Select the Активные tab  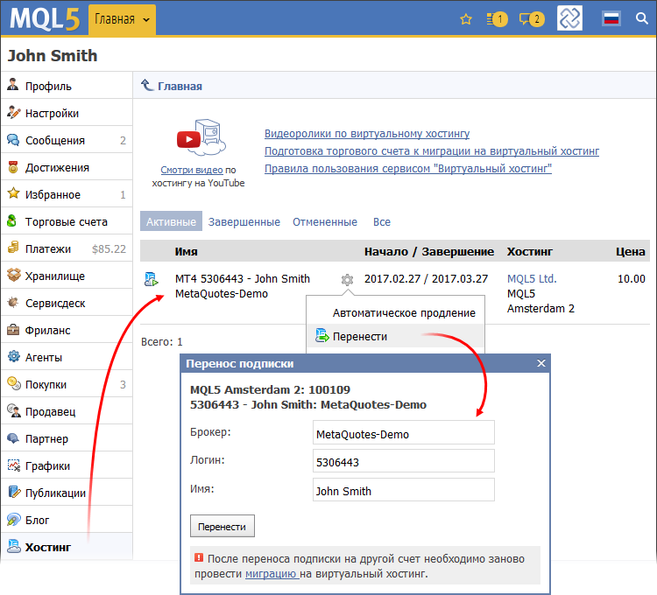(x=171, y=221)
